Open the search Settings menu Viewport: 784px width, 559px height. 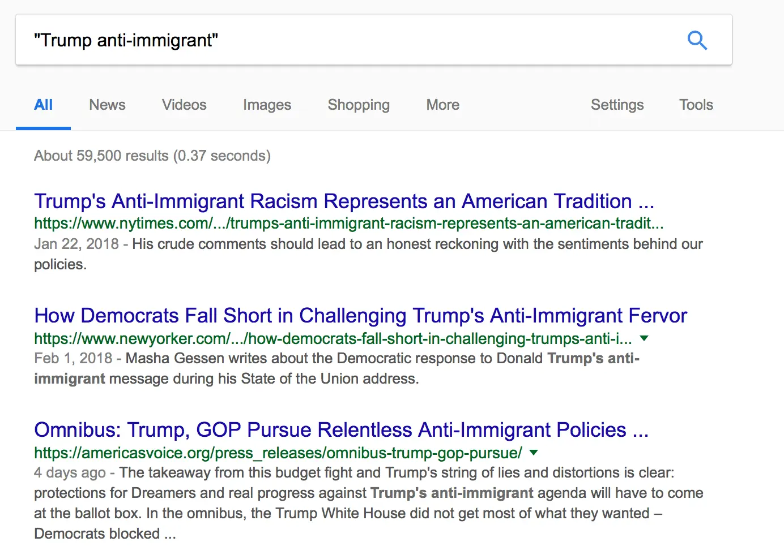(617, 105)
